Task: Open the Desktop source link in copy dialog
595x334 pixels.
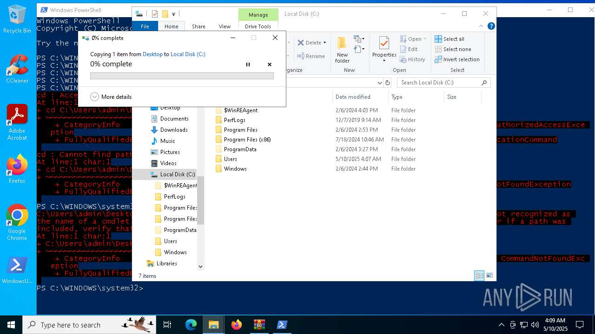Action: [152, 54]
